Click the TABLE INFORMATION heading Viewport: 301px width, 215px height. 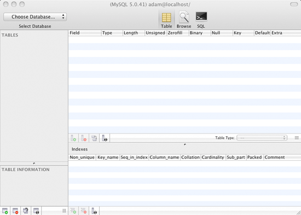(26, 170)
